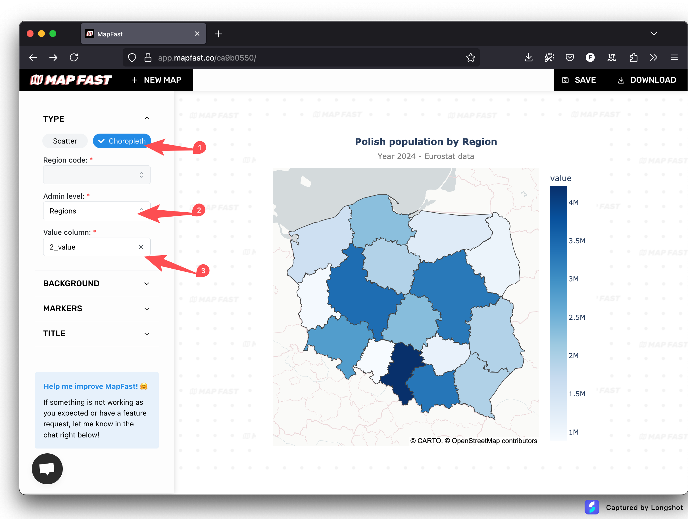Image resolution: width=688 pixels, height=519 pixels.
Task: Expand the MARKERS section
Action: click(97, 309)
